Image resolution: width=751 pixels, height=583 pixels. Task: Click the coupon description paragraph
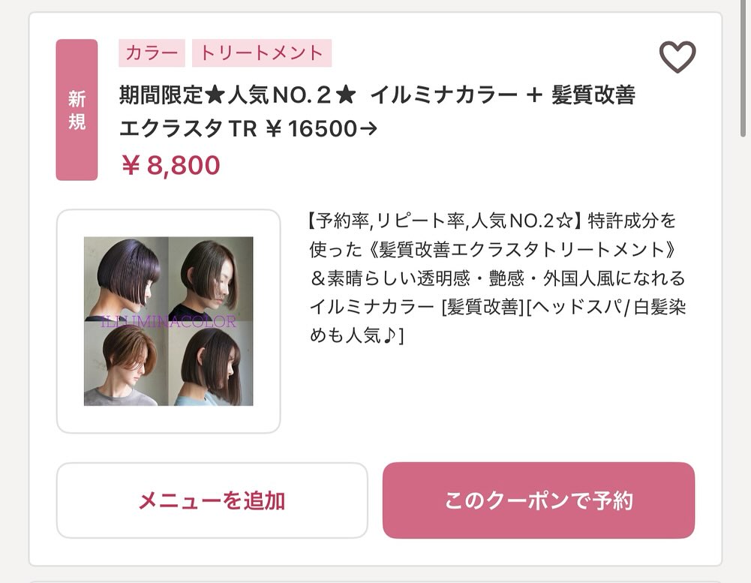[x=497, y=278]
